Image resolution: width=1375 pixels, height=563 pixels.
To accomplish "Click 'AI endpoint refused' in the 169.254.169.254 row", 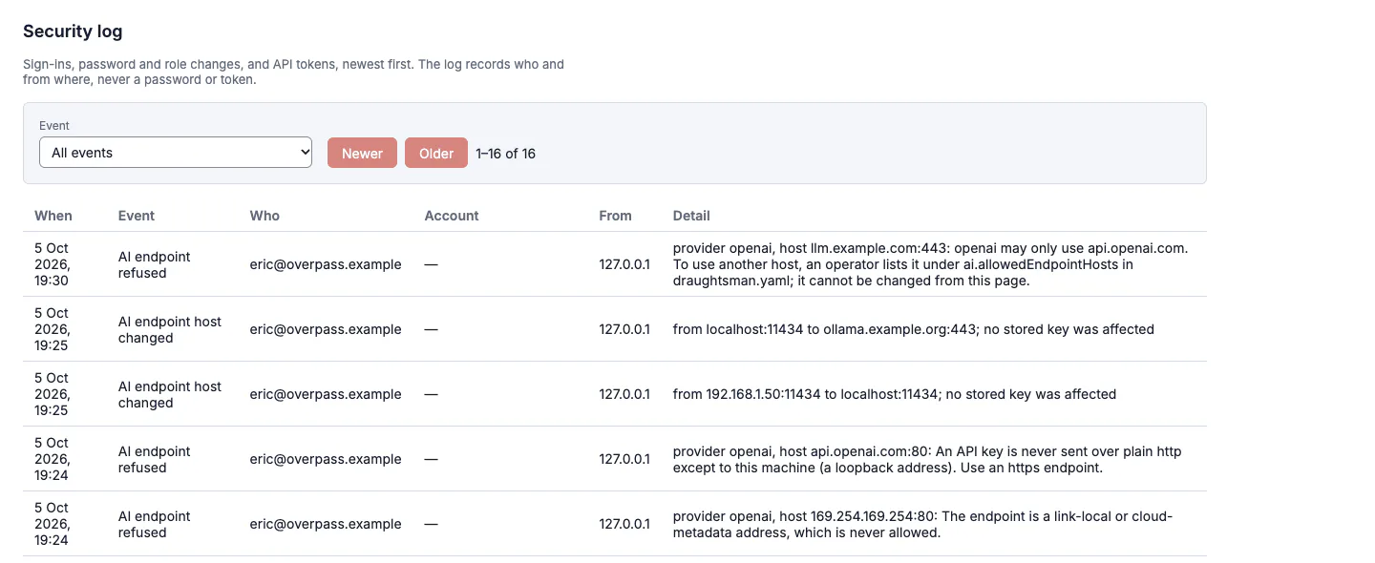I will coord(155,524).
